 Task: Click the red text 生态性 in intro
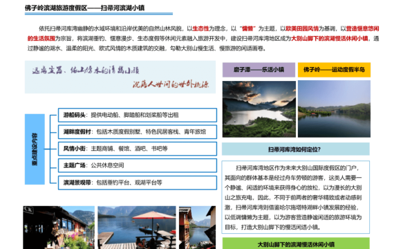pyautogui.click(x=200, y=28)
